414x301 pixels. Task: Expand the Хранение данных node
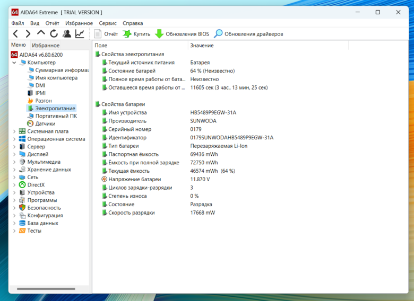[x=14, y=170]
